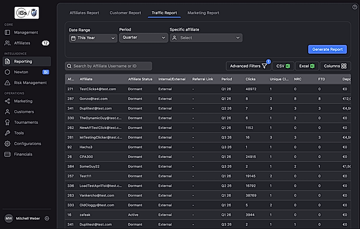Image resolution: width=360 pixels, height=229 pixels.
Task: Sort by the NRC column header
Action: pyautogui.click(x=298, y=79)
